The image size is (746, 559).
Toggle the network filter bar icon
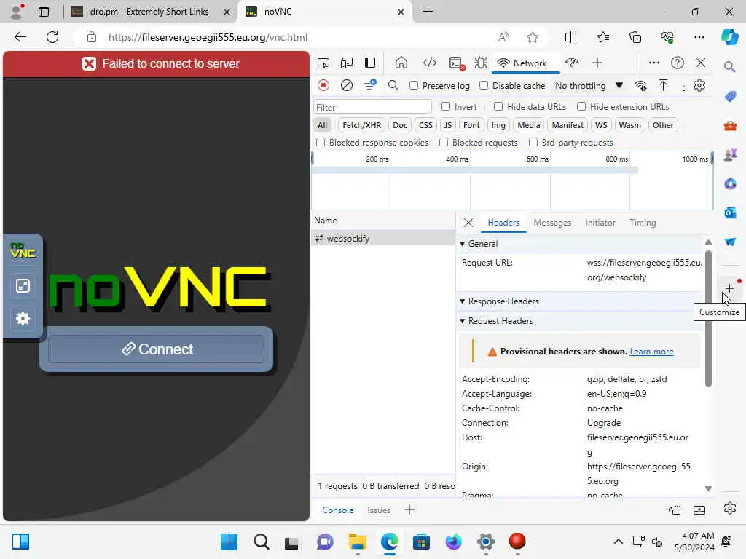click(x=370, y=85)
